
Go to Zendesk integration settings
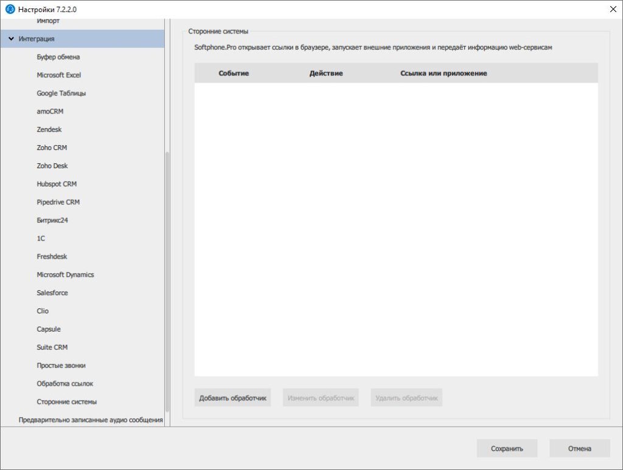coord(49,129)
